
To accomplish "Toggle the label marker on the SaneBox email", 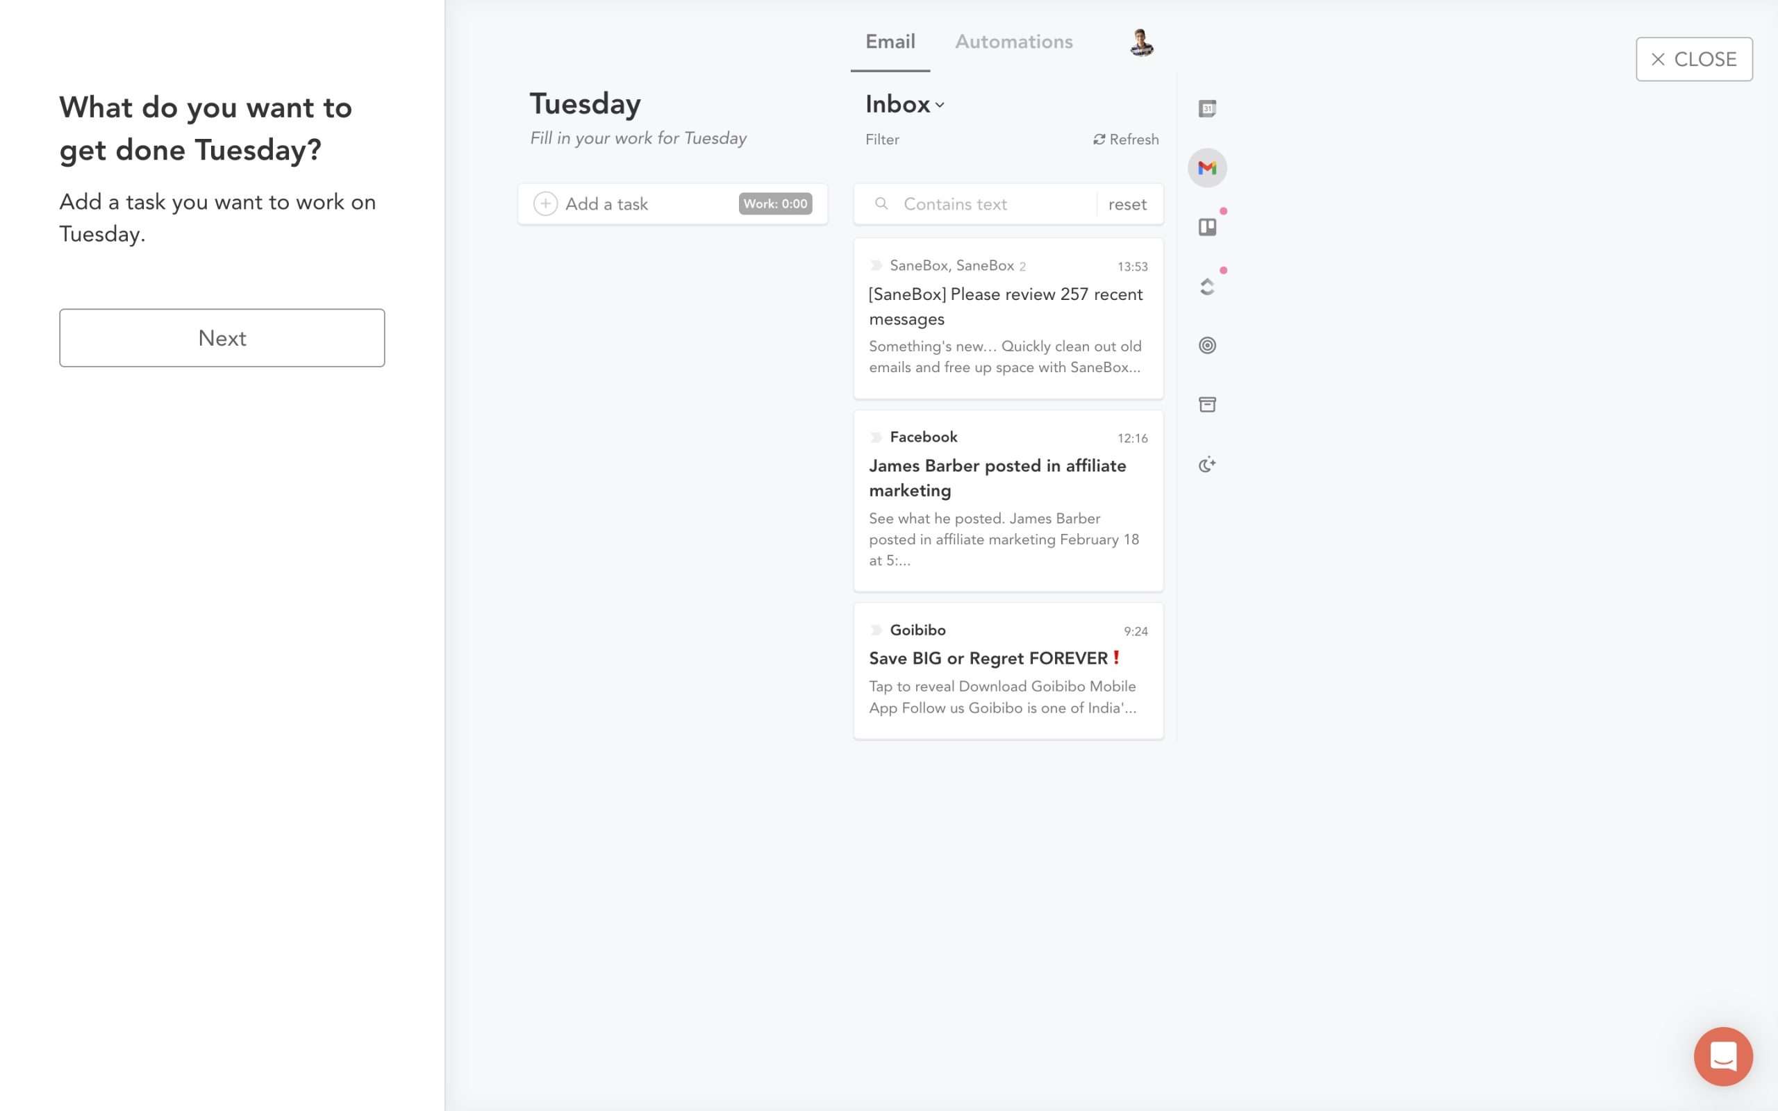I will coord(876,265).
